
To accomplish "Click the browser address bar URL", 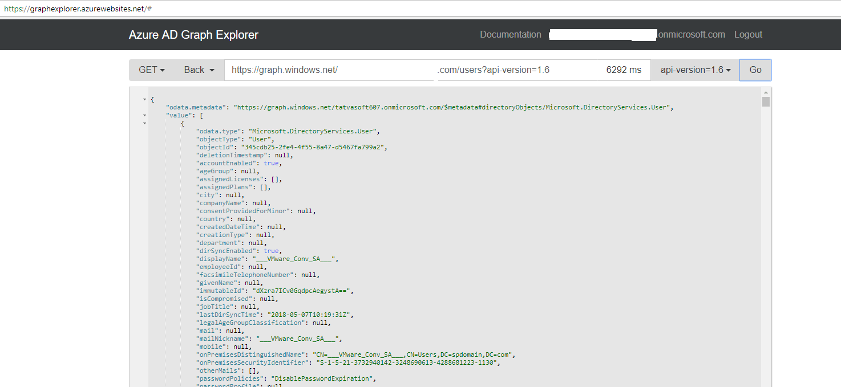I will coord(78,9).
